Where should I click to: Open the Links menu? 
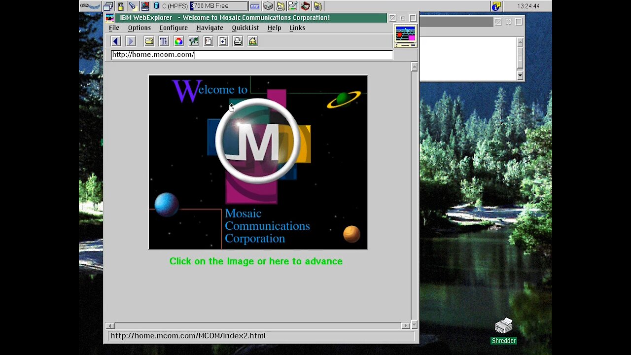coord(297,28)
